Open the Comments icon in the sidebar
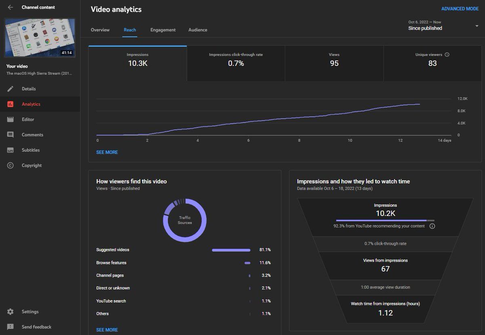This screenshot has height=335, width=485. [x=11, y=135]
